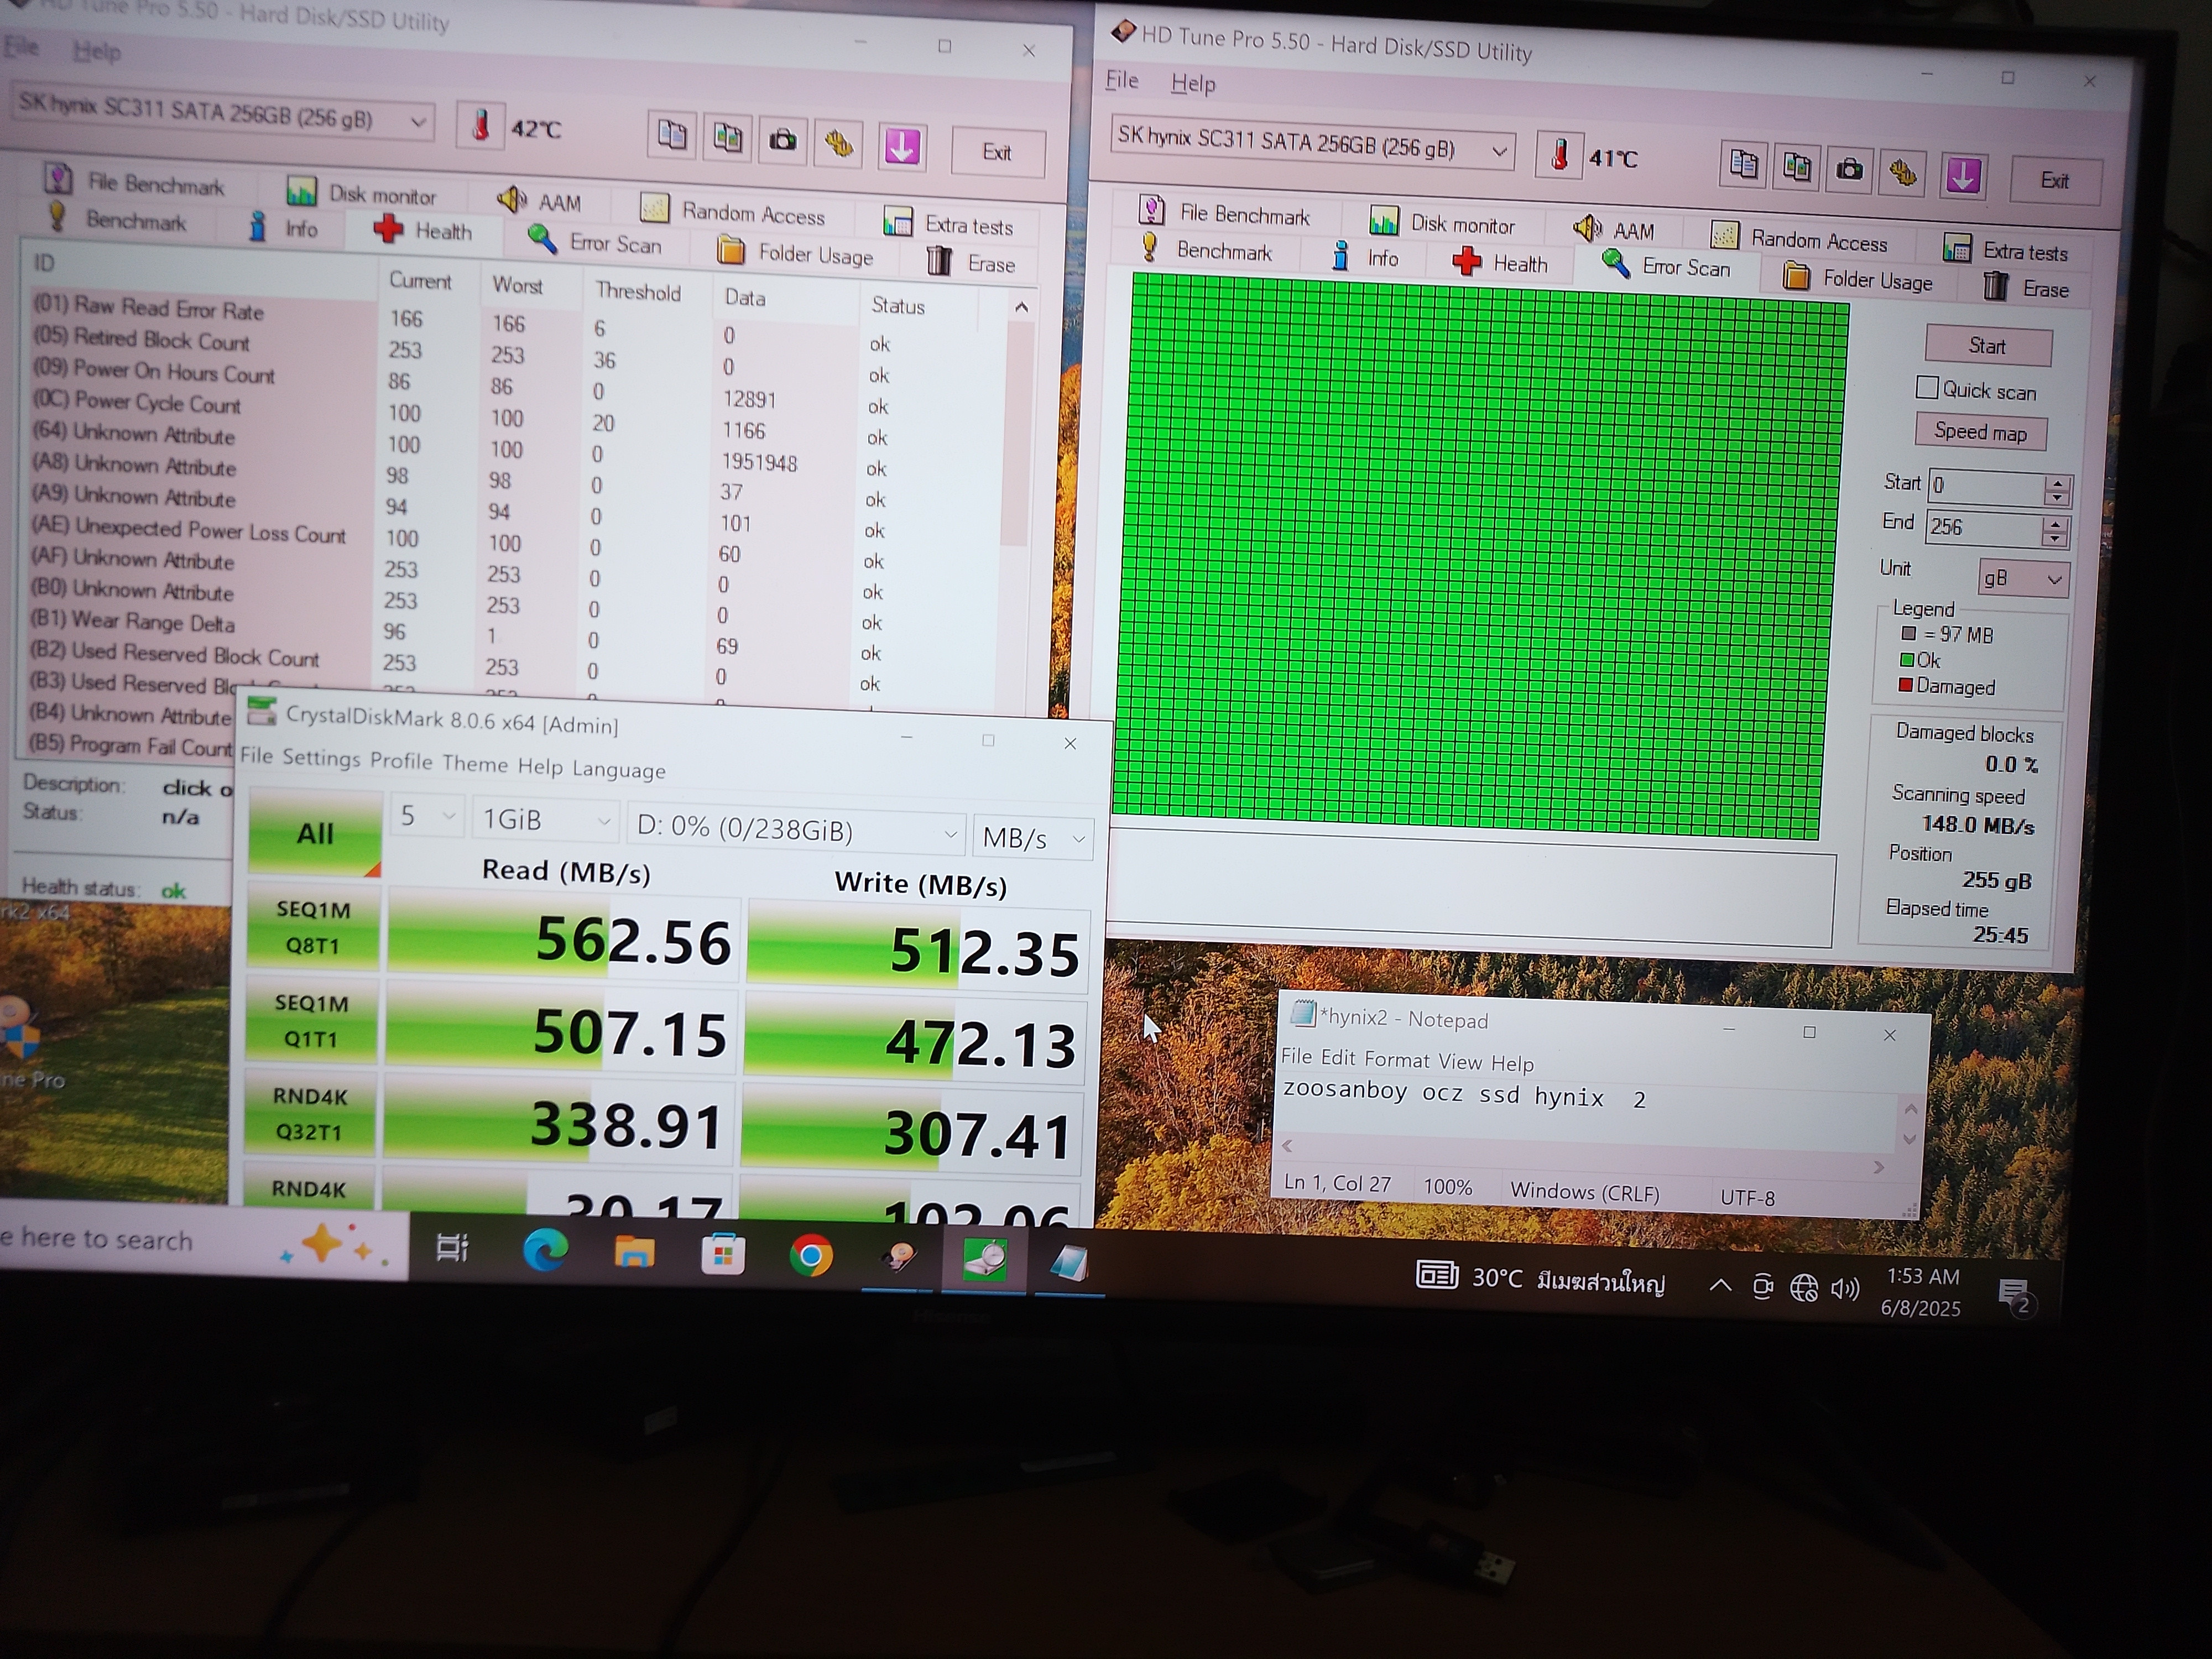The width and height of the screenshot is (2212, 1659).
Task: Switch to Benchmark tab in right HD Tune
Action: 1206,250
